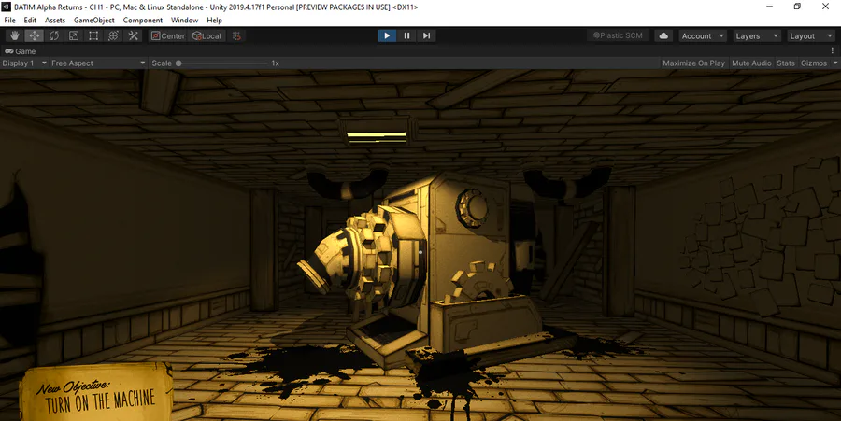Open the Edit menu
Viewport: 841px width, 421px height.
[x=30, y=20]
